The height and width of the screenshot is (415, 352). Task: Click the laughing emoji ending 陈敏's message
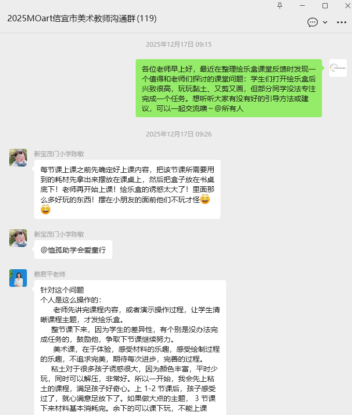tap(46, 210)
